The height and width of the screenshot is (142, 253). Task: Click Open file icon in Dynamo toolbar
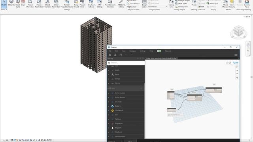(115, 55)
